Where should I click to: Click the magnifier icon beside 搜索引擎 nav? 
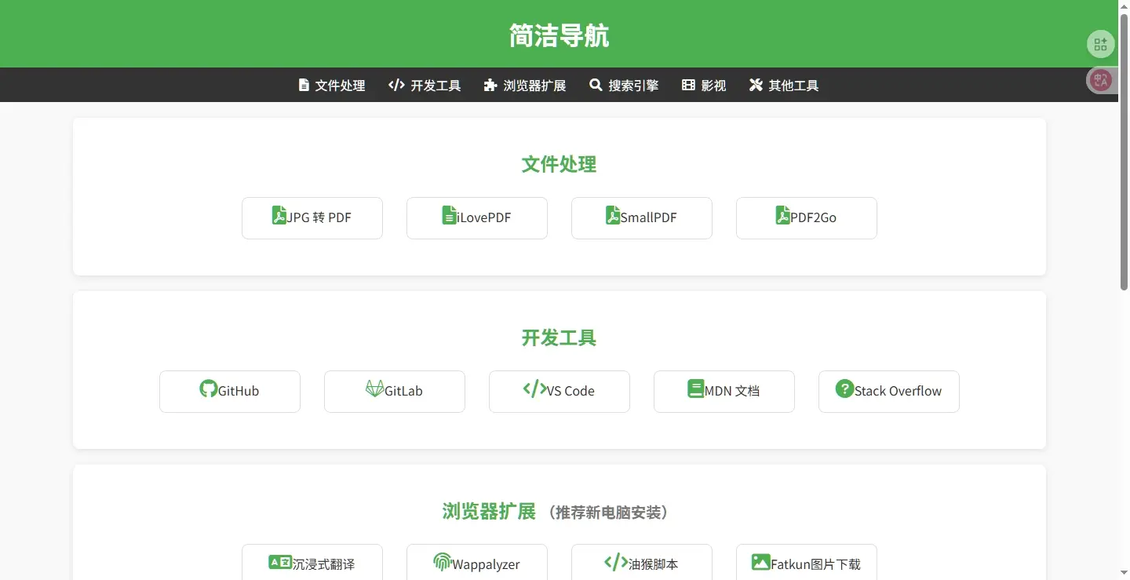[596, 85]
